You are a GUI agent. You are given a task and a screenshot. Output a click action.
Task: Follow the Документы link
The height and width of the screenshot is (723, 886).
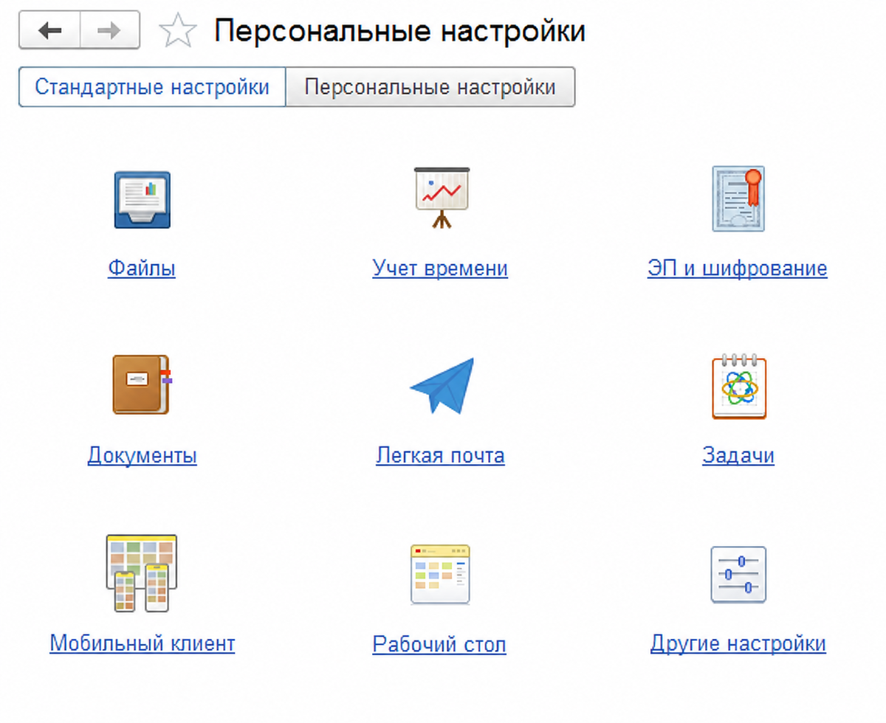(142, 455)
